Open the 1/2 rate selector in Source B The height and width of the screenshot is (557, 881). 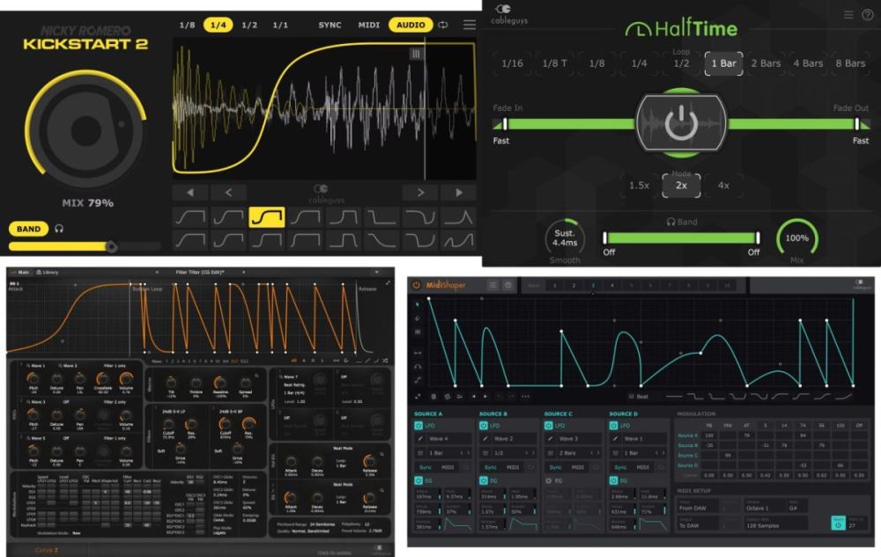(508, 452)
